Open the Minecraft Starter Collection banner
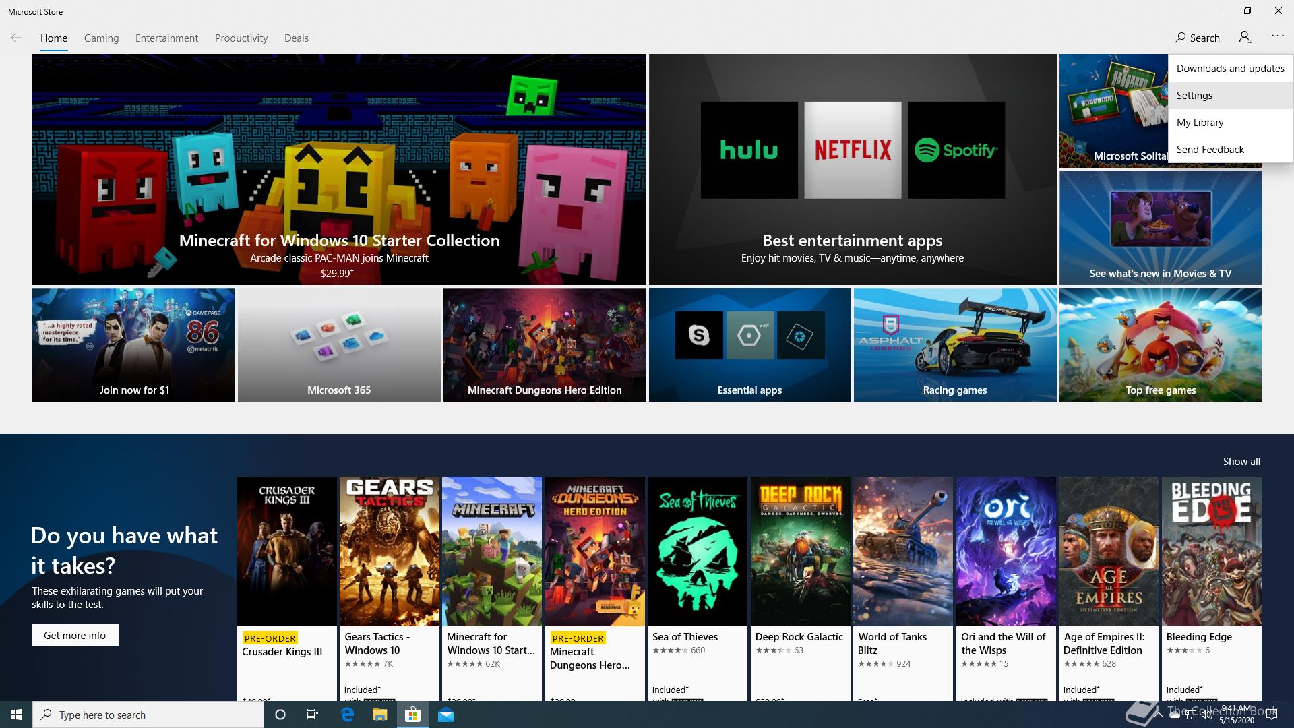The width and height of the screenshot is (1294, 728). coord(339,169)
